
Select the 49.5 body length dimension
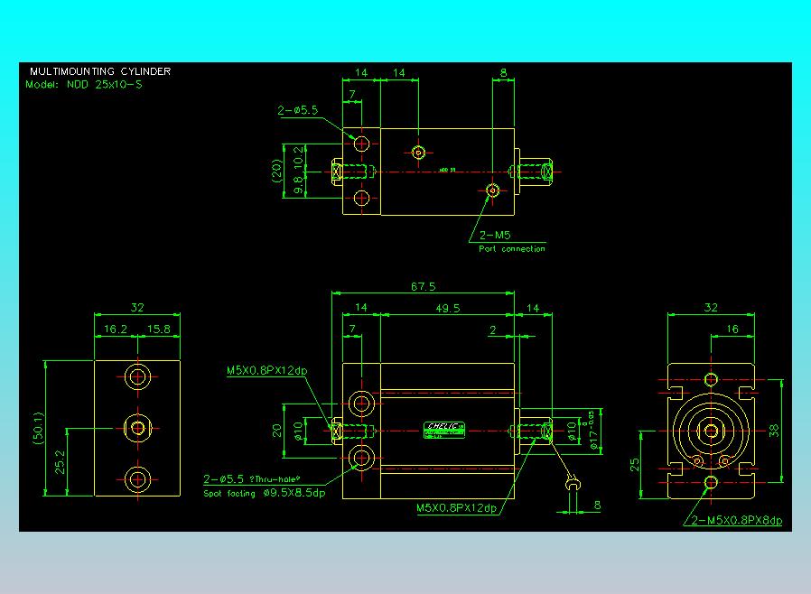tap(448, 308)
